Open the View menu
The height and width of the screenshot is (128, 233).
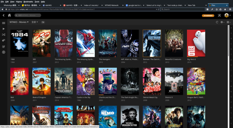[x=12, y=2]
